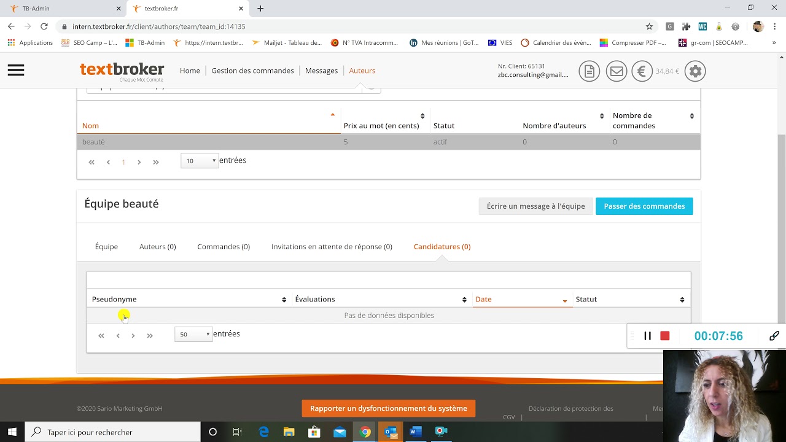Switch to the Auteurs (0) tab
Viewport: 786px width, 442px height.
157,246
